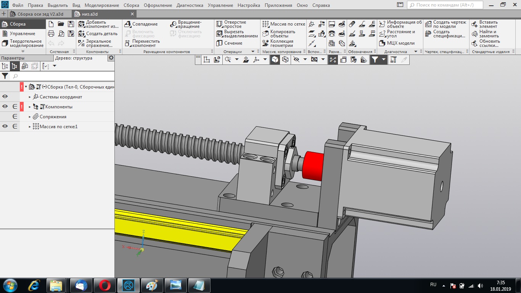Expand 'Системы координат' tree node
The height and width of the screenshot is (293, 521).
30,97
